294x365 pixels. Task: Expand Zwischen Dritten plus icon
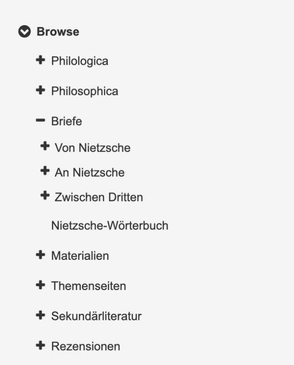[x=45, y=196]
